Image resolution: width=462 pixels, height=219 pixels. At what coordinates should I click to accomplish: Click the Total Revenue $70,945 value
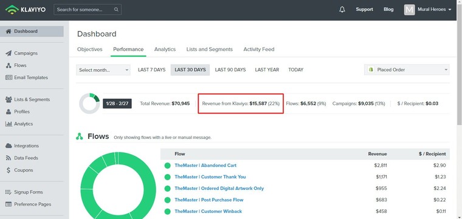[x=181, y=104]
